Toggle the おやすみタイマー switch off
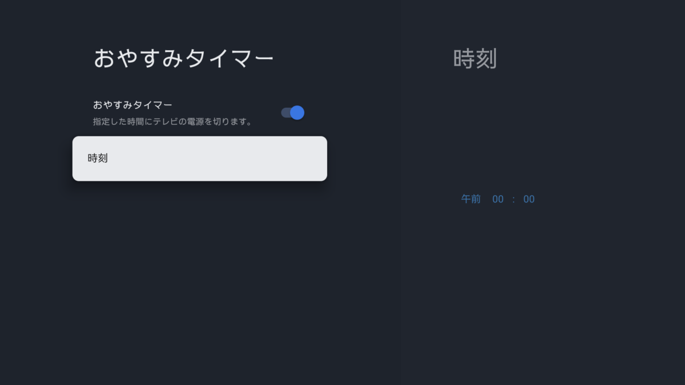Screen dimensions: 685x385 pos(292,113)
